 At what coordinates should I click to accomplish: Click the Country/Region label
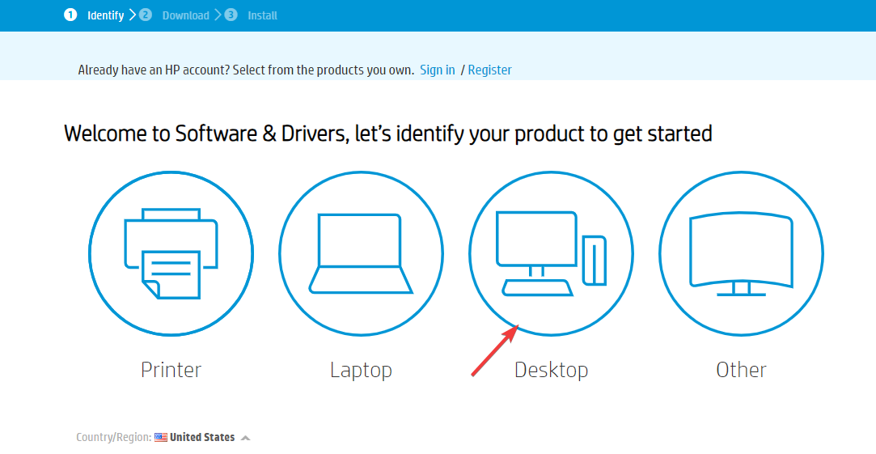point(114,437)
